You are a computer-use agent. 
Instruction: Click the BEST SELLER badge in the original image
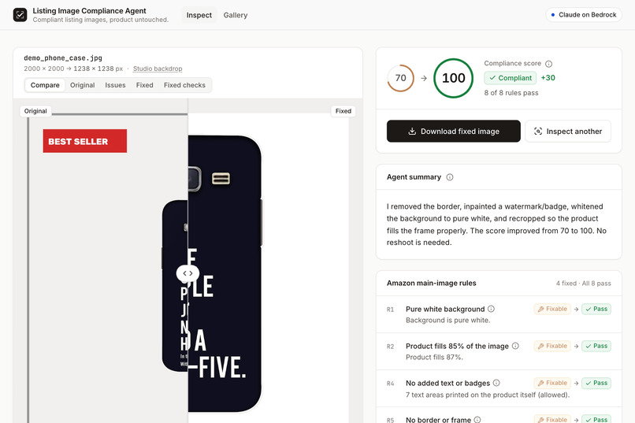(84, 141)
